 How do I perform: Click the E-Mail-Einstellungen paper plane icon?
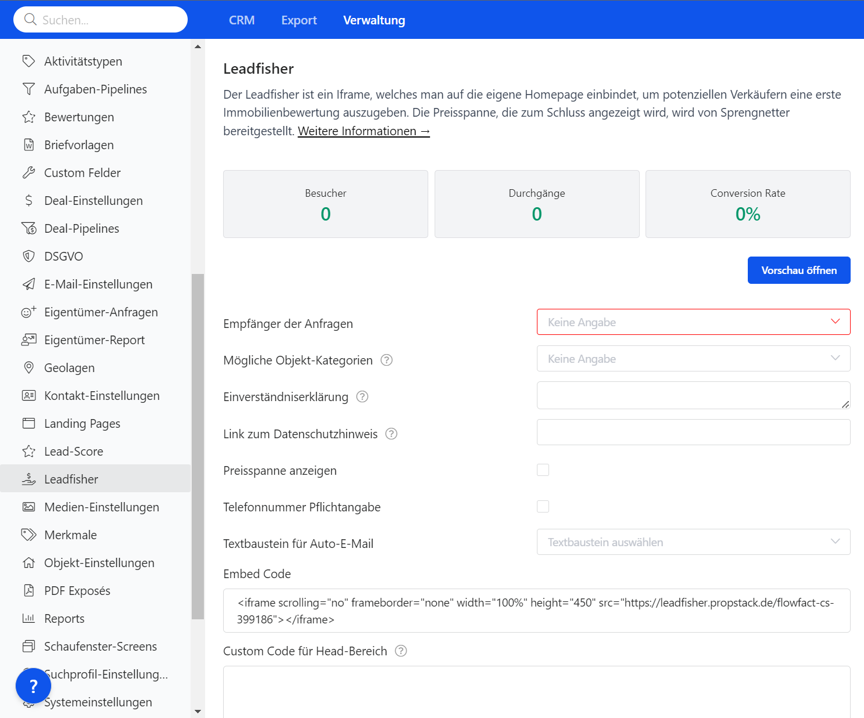28,284
